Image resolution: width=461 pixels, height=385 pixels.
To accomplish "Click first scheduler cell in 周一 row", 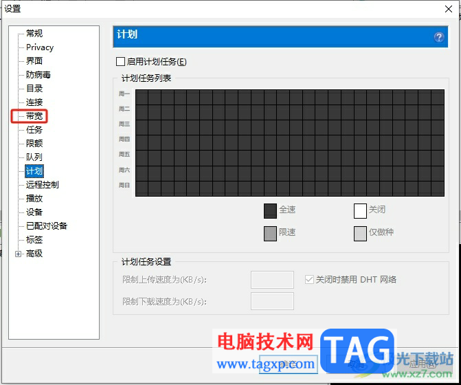I will pyautogui.click(x=142, y=98).
